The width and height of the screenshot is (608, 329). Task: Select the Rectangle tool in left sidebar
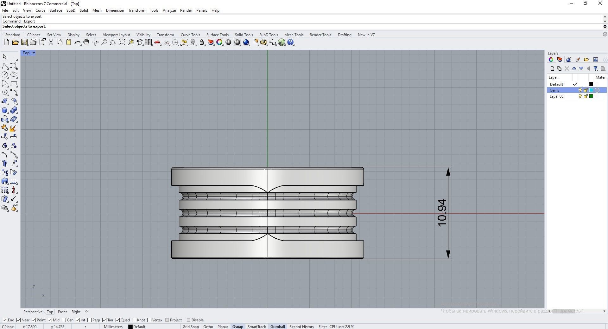14,84
